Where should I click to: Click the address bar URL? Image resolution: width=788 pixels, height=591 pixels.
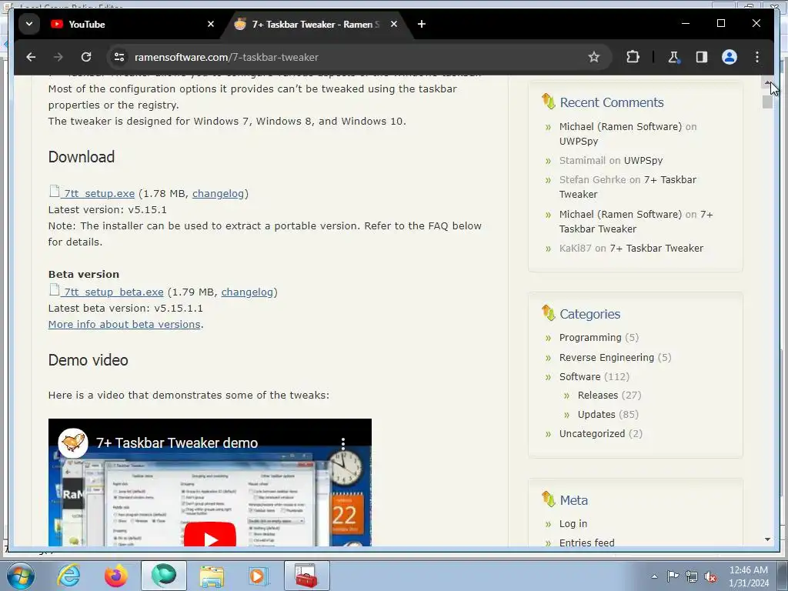[x=226, y=57]
